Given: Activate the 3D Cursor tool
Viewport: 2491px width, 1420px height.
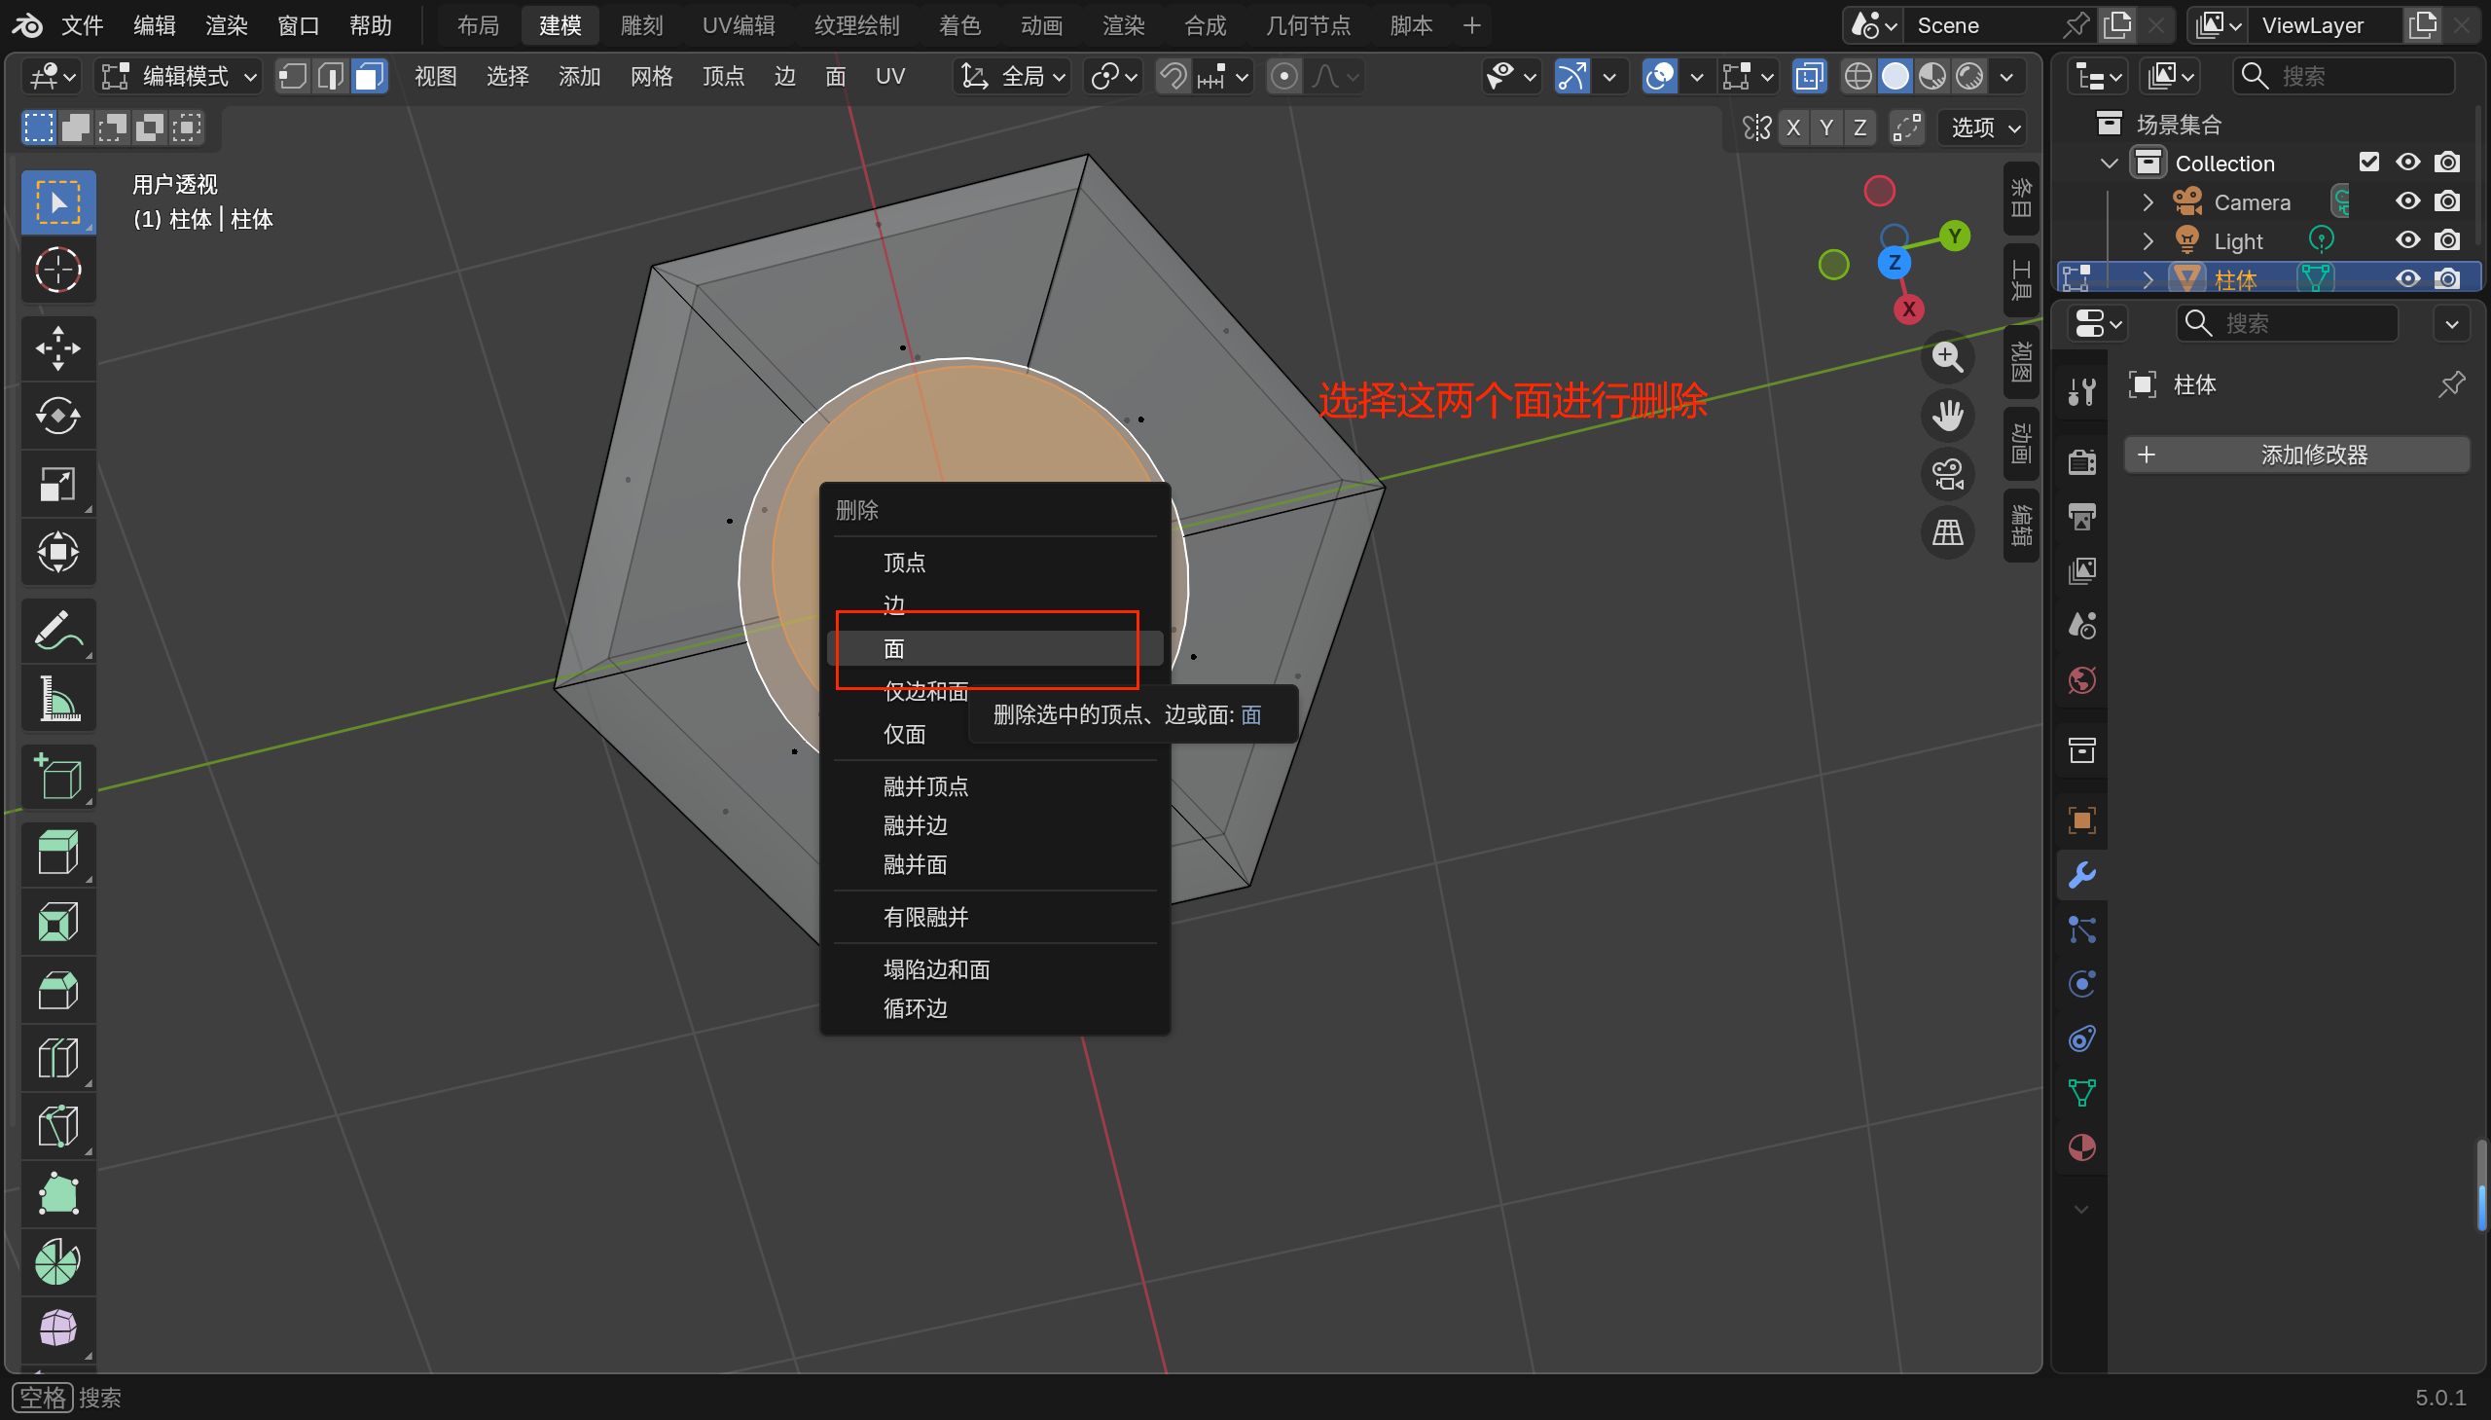Looking at the screenshot, I should point(57,271).
